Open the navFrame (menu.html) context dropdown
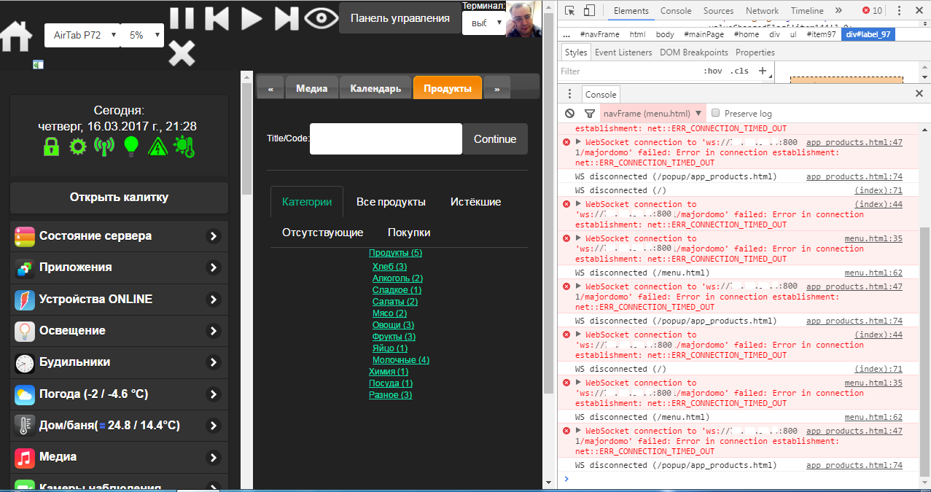The width and height of the screenshot is (931, 492). click(653, 114)
